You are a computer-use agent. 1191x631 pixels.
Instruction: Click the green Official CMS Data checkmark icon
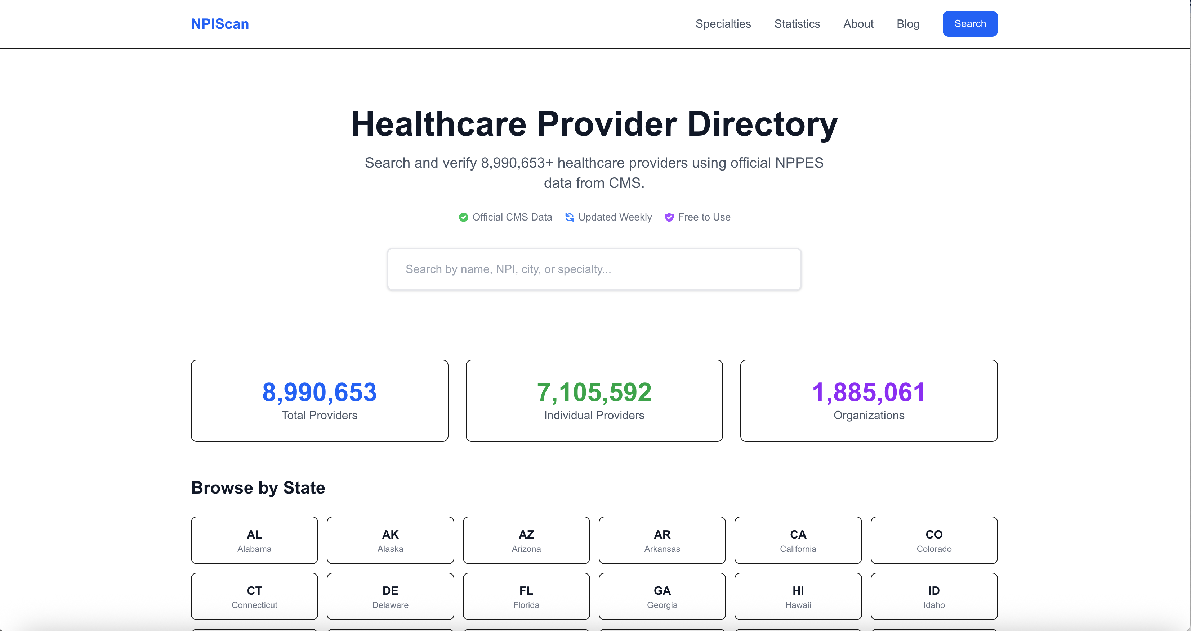click(x=463, y=217)
